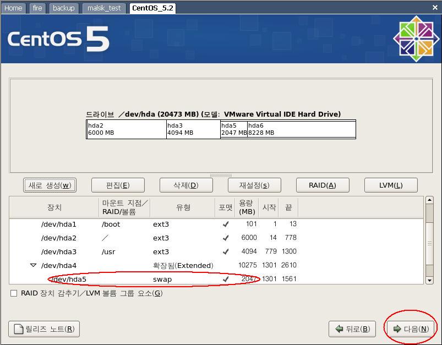Image resolution: width=442 pixels, height=345 pixels.
Task: Click 확장됨(Extended) type cell
Action: click(x=183, y=266)
